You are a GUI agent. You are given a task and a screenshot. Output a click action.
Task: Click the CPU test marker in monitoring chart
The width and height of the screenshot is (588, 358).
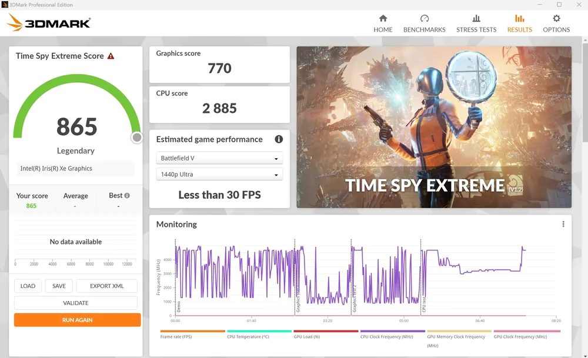point(424,305)
